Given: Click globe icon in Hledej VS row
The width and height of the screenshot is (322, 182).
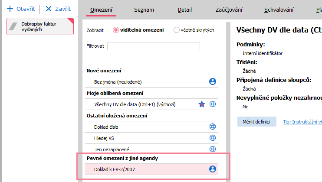Looking at the screenshot, I should [213, 138].
